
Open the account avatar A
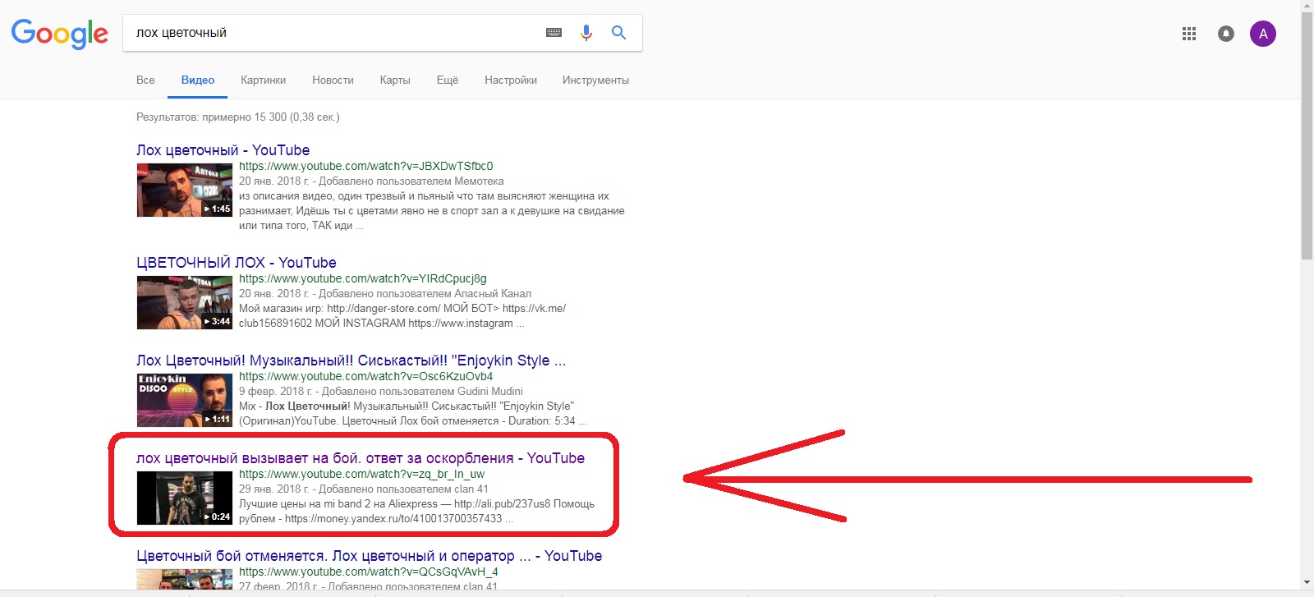point(1263,34)
